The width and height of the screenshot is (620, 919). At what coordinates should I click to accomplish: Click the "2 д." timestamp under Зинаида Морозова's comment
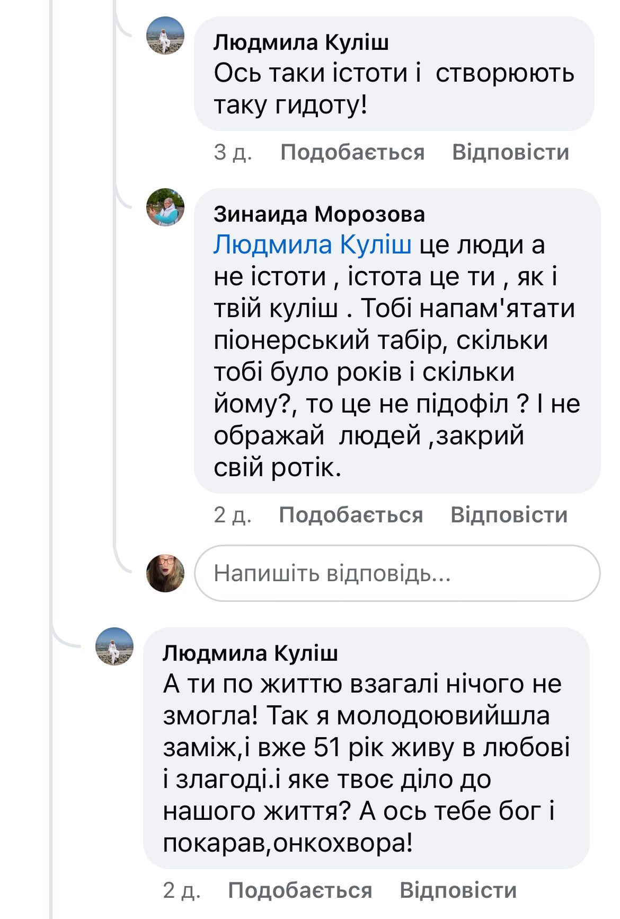[x=233, y=515]
